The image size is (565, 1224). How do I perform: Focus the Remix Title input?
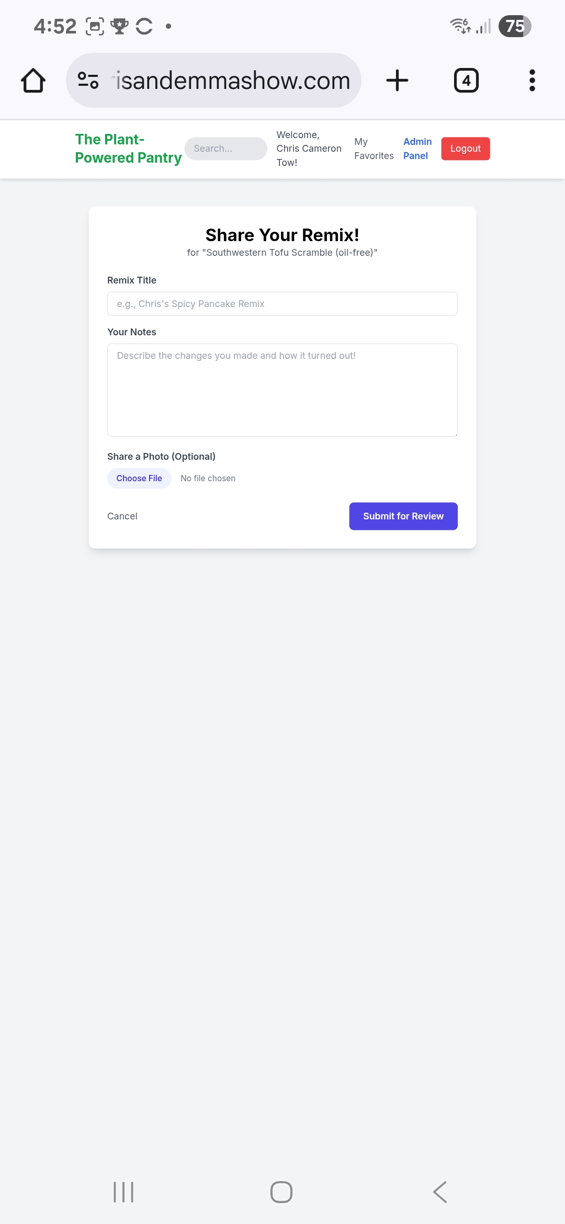(282, 304)
